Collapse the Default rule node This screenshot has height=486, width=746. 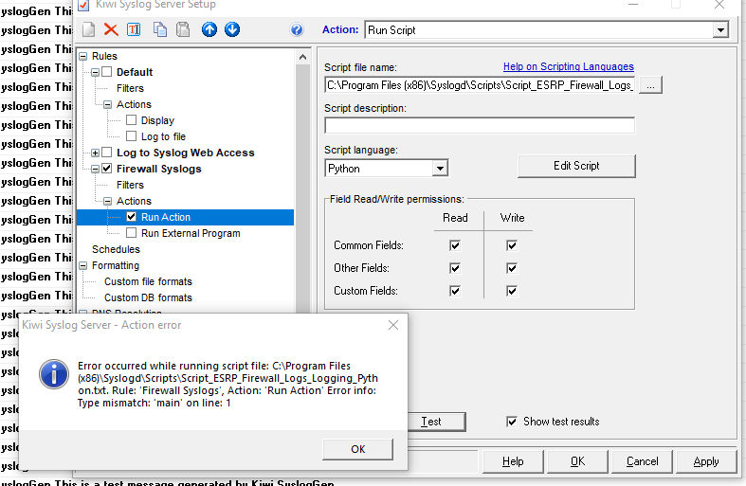[x=95, y=72]
